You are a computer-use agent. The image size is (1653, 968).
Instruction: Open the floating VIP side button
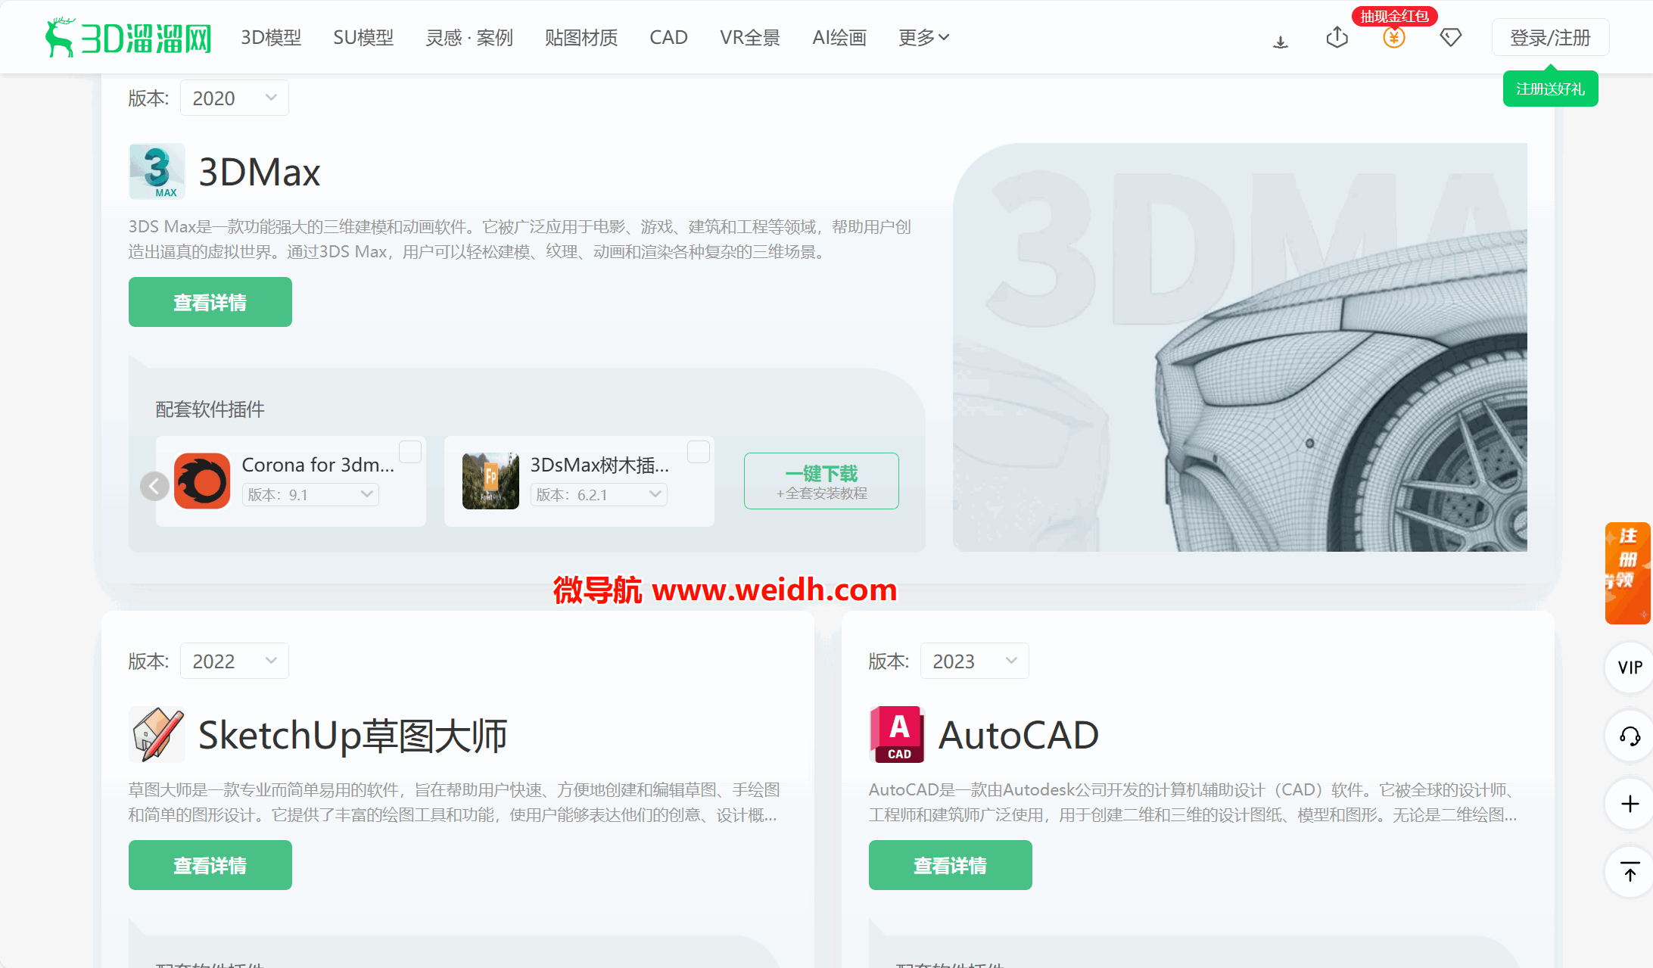1630,668
